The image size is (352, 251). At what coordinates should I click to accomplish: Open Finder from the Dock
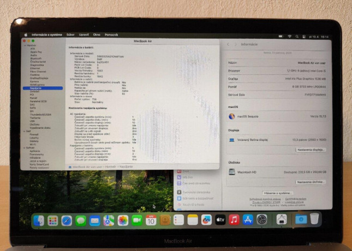[39, 220]
